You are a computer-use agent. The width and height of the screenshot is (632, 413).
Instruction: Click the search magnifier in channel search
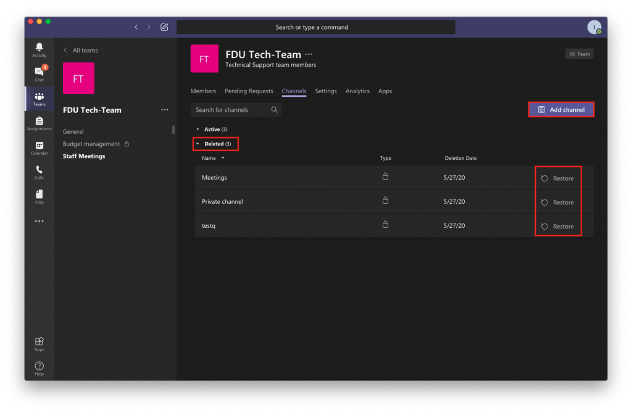coord(274,110)
